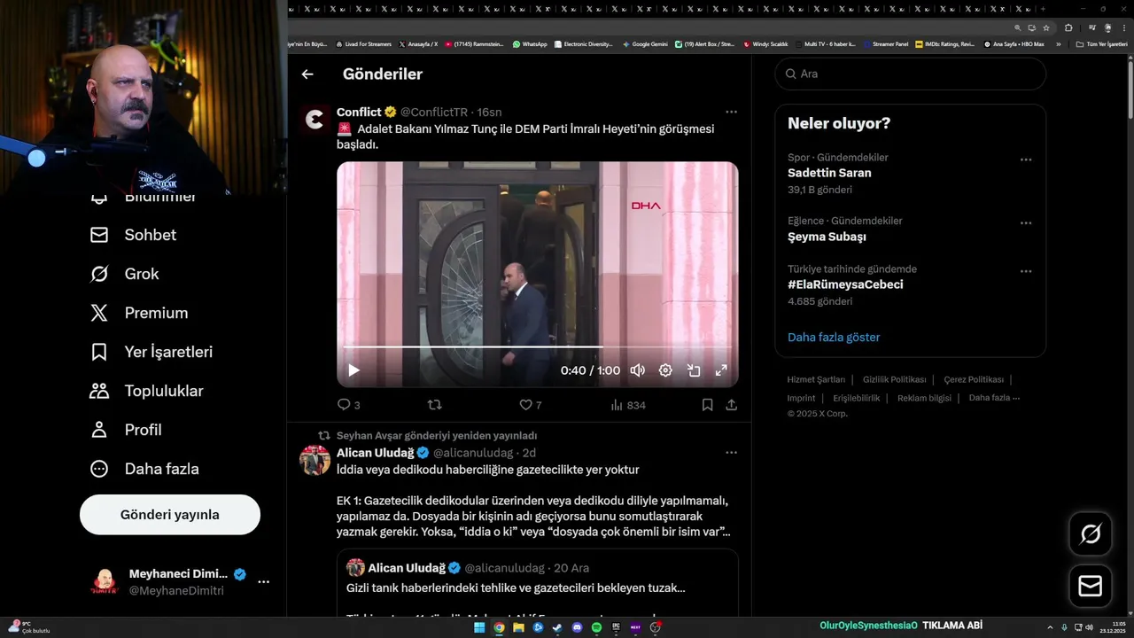Open Alican Uludağ's profile avatar
This screenshot has height=638, width=1134.
(x=315, y=461)
